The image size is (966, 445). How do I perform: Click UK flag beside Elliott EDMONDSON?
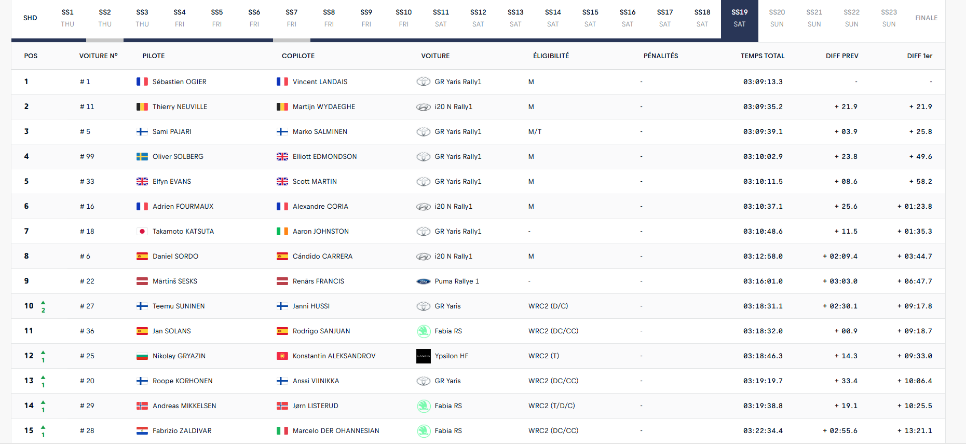point(282,156)
